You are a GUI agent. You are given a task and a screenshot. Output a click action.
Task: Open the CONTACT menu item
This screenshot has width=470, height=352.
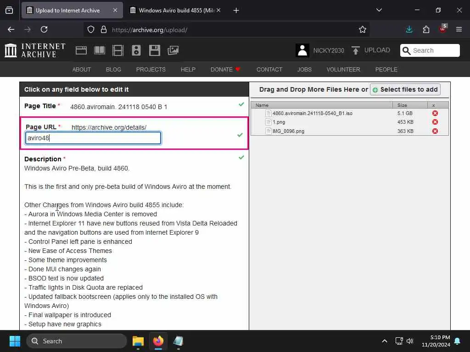269,70
